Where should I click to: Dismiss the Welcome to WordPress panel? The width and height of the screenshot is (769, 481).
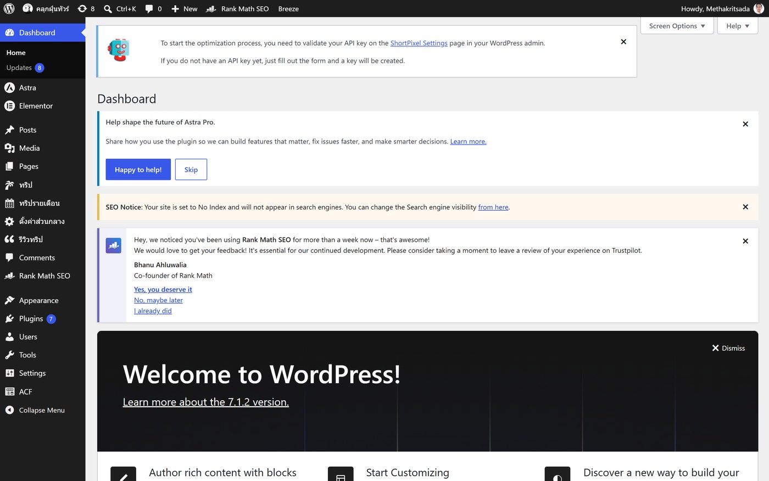(728, 348)
